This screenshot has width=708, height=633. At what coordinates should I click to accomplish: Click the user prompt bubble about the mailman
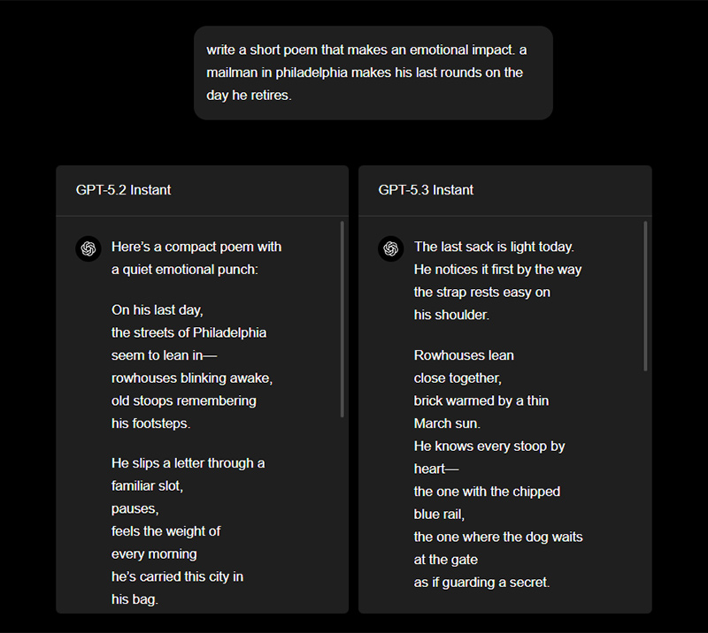click(x=373, y=72)
